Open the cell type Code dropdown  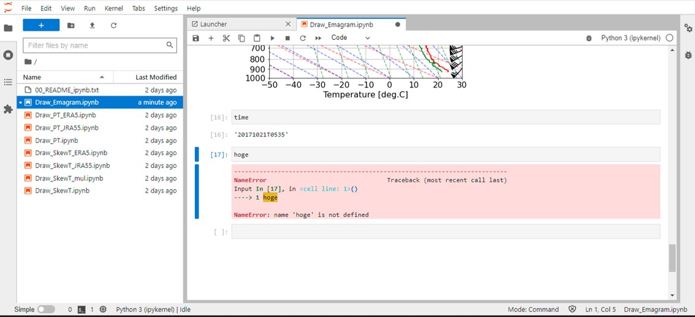tap(350, 38)
